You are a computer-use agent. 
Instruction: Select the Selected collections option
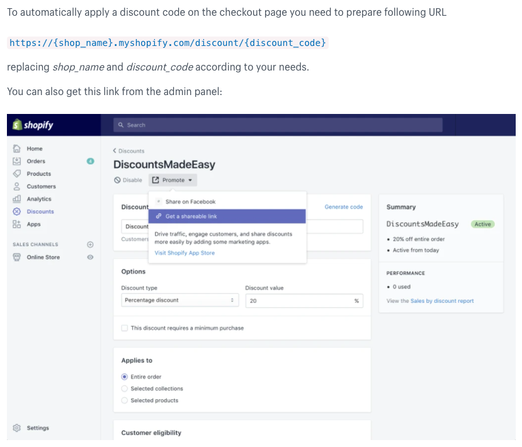(125, 388)
